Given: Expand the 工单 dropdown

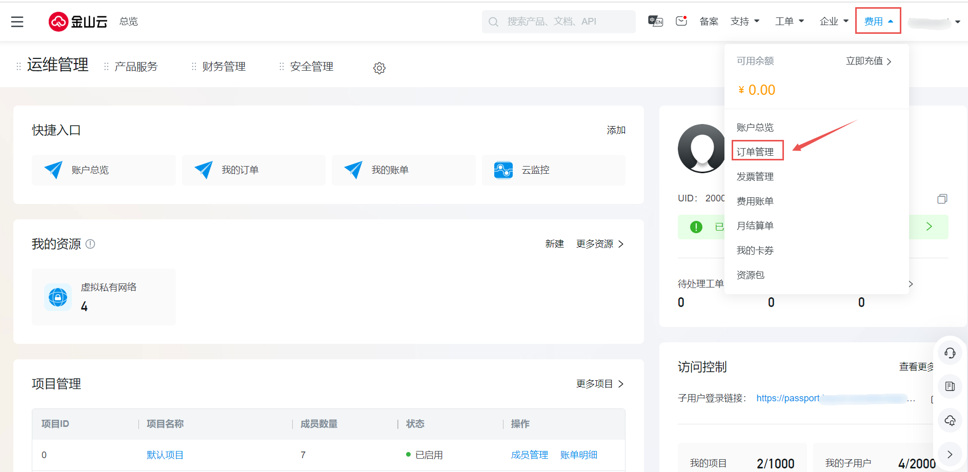Looking at the screenshot, I should 789,22.
